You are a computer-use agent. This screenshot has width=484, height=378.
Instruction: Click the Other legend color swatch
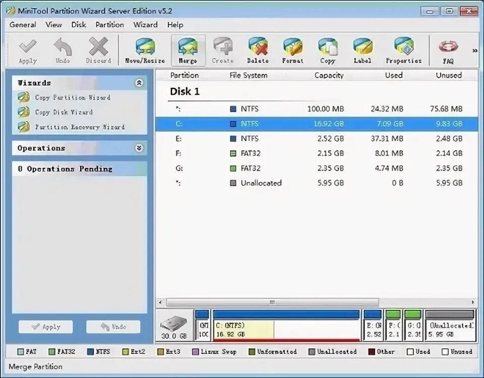[372, 352]
